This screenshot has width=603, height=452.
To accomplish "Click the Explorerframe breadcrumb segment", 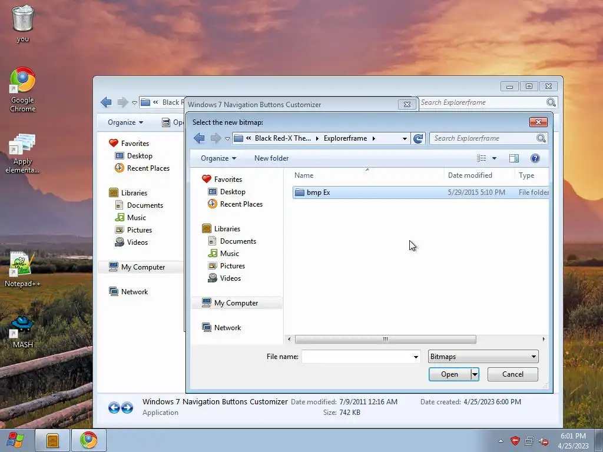I will click(x=345, y=138).
